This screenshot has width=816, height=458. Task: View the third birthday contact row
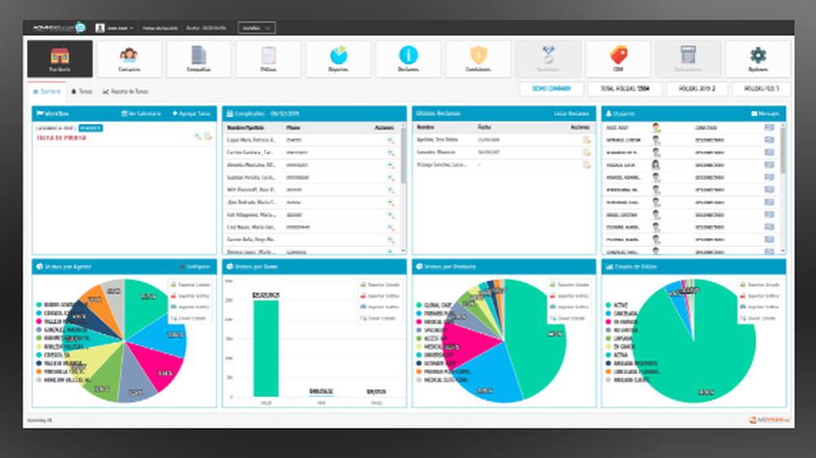[x=390, y=165]
